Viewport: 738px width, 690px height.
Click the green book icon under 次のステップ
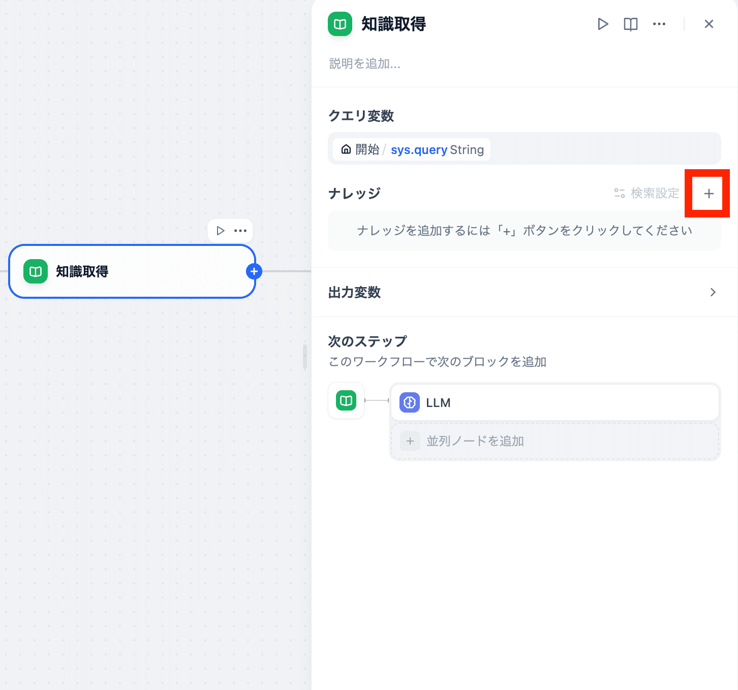tap(346, 400)
